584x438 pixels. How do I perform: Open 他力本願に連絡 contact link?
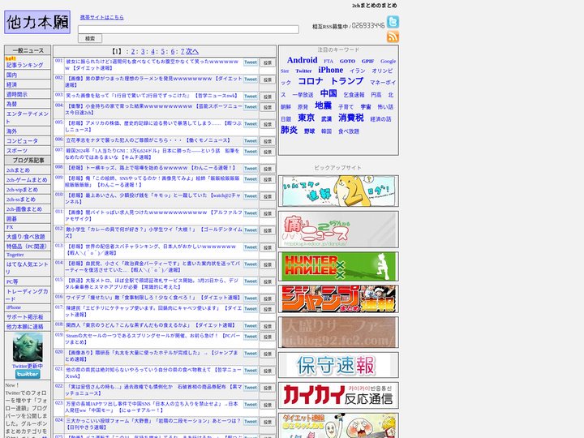(x=24, y=327)
